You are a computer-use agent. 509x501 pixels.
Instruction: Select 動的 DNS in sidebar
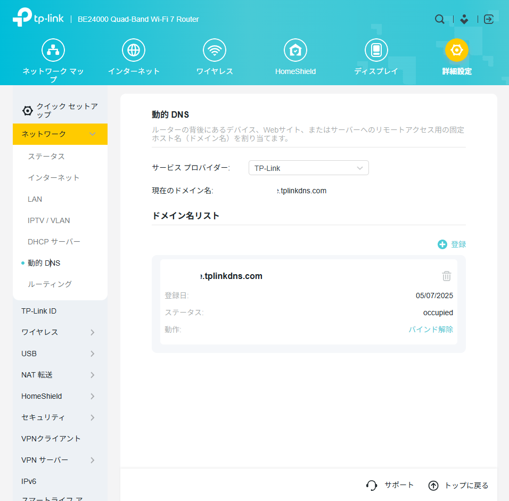44,263
